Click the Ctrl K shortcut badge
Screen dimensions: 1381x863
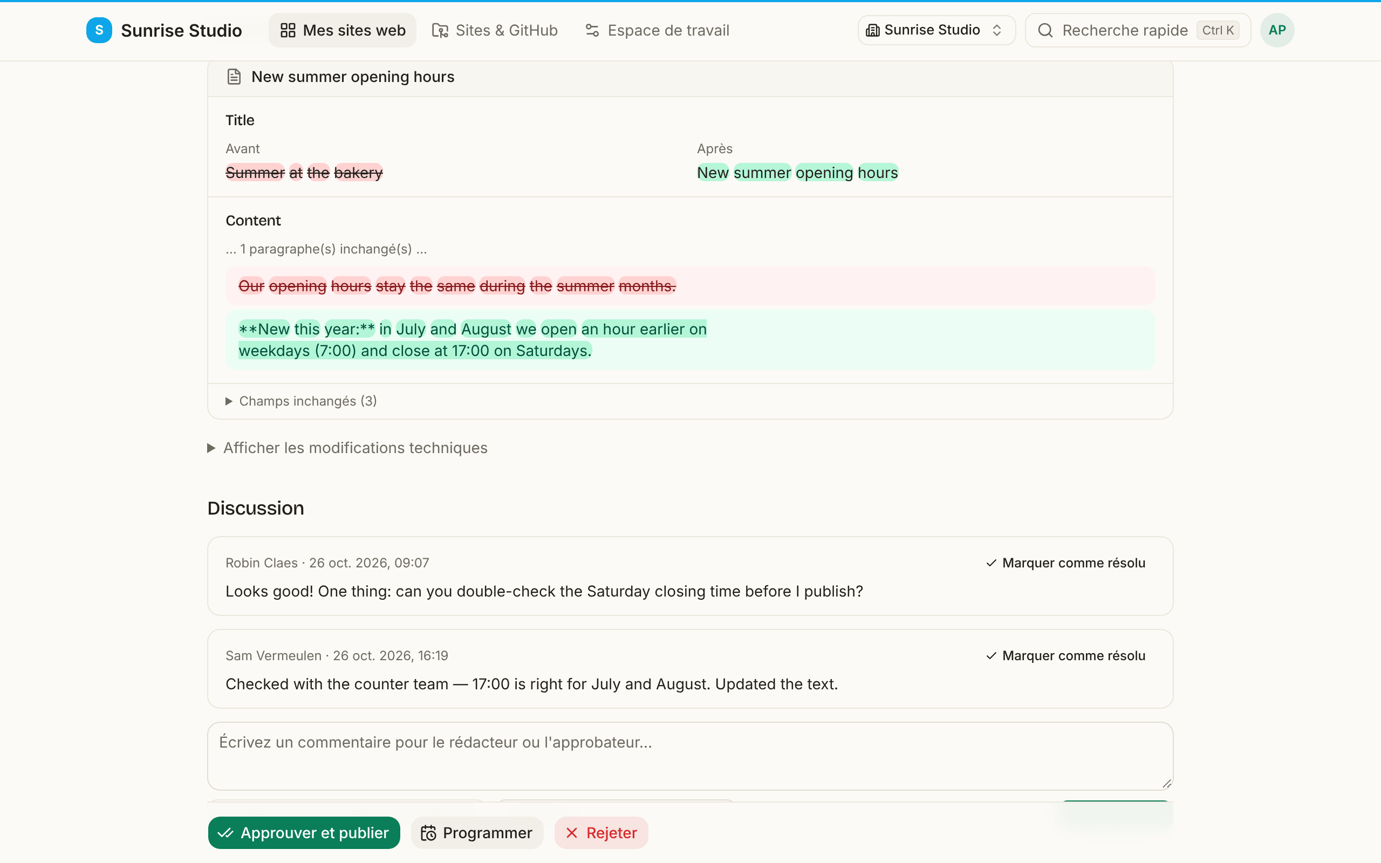click(x=1218, y=30)
